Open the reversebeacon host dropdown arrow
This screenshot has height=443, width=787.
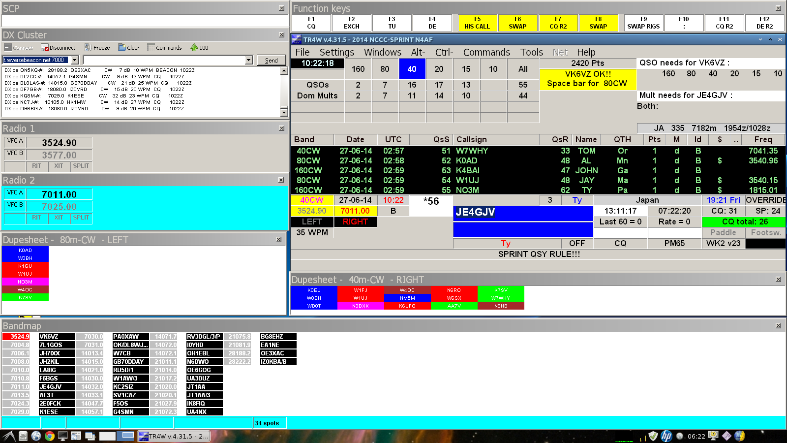pyautogui.click(x=75, y=60)
